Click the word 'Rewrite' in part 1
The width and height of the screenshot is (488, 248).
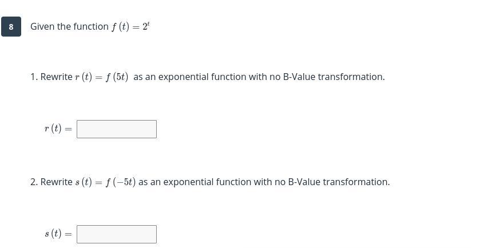point(56,77)
